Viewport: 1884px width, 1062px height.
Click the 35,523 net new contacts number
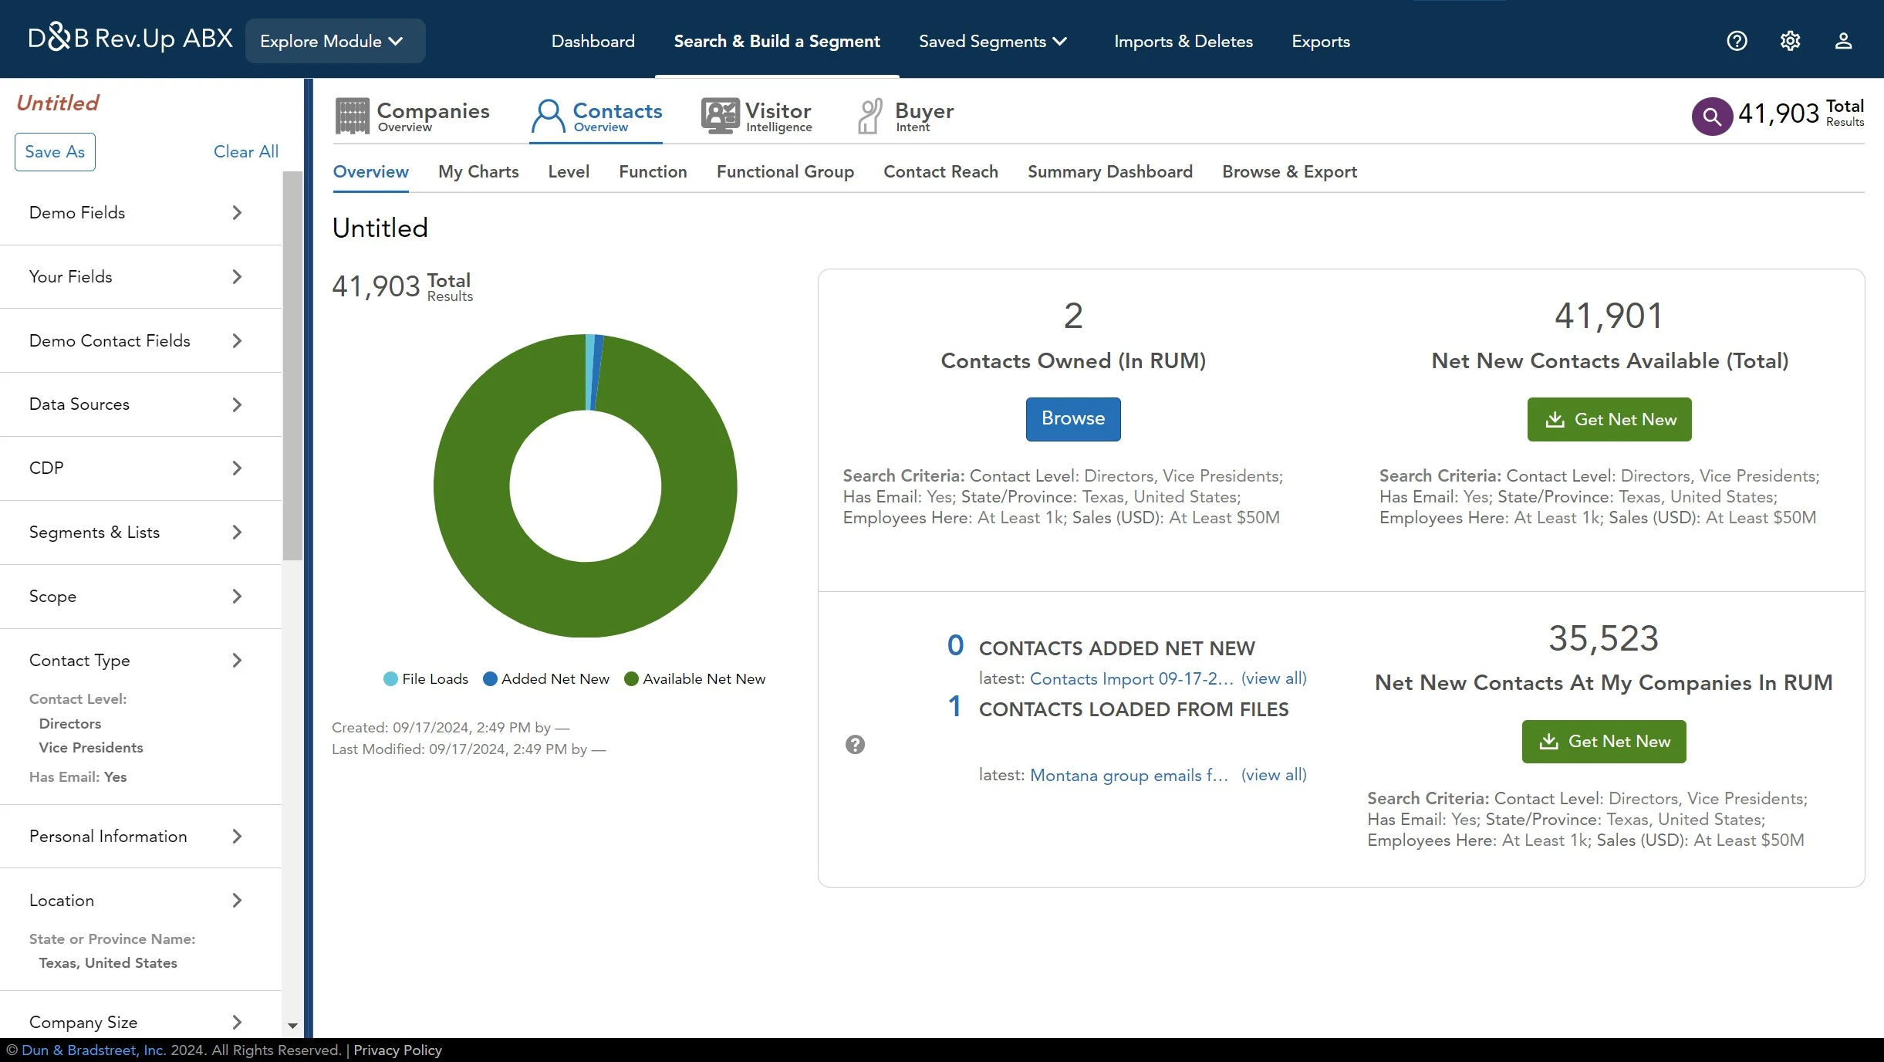click(x=1604, y=639)
